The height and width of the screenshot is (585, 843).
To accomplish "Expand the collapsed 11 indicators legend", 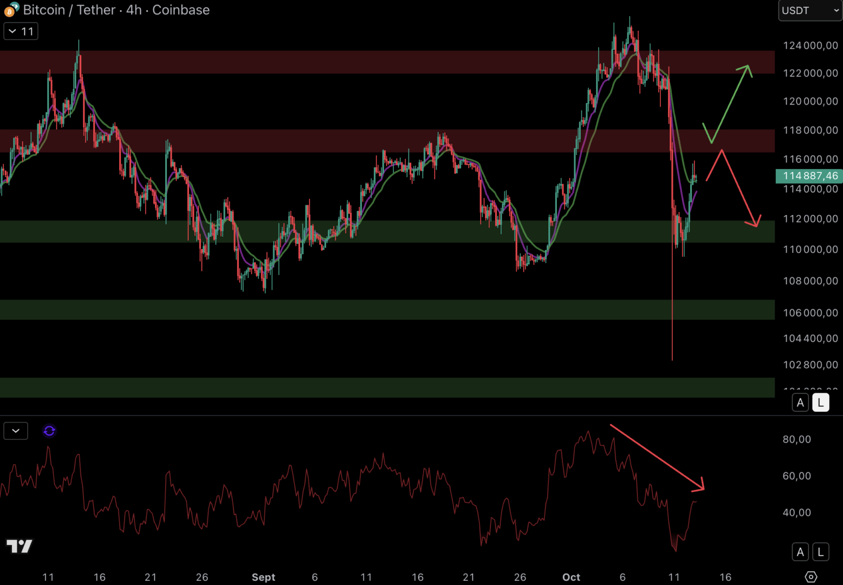I will [x=21, y=31].
